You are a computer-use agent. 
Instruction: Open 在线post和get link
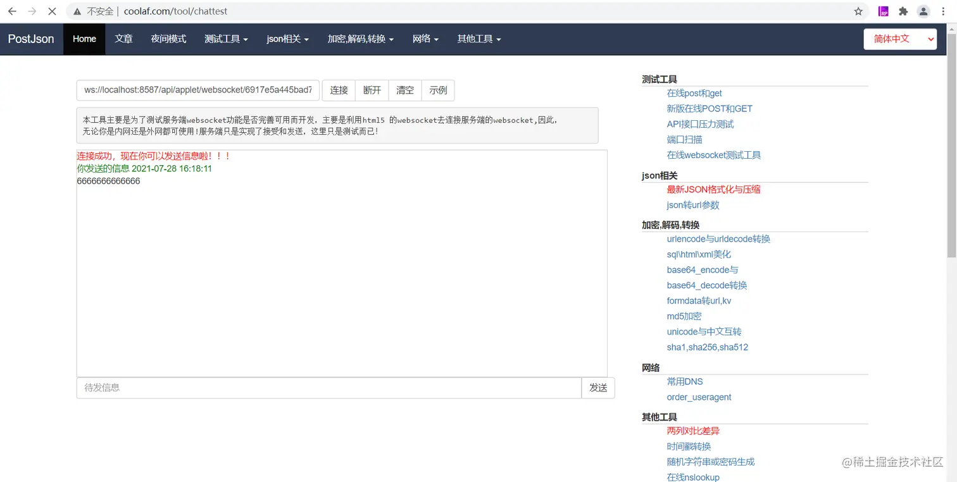[x=694, y=94]
